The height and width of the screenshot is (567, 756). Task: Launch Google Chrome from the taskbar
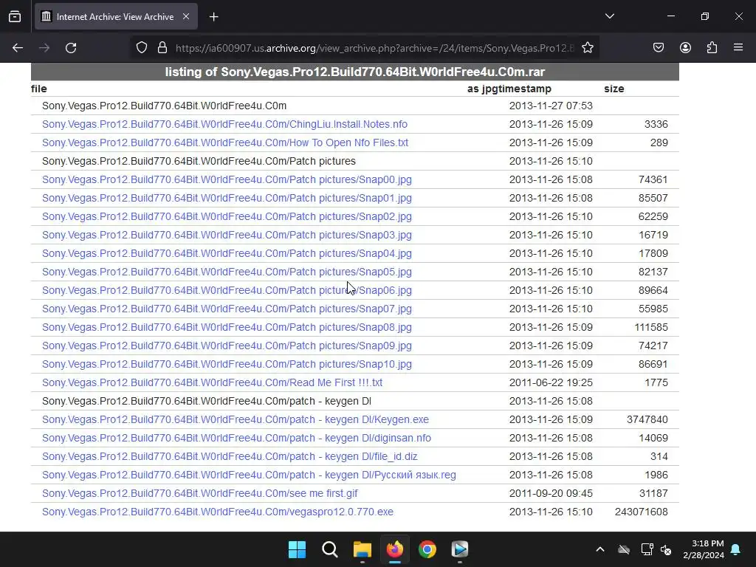click(427, 549)
